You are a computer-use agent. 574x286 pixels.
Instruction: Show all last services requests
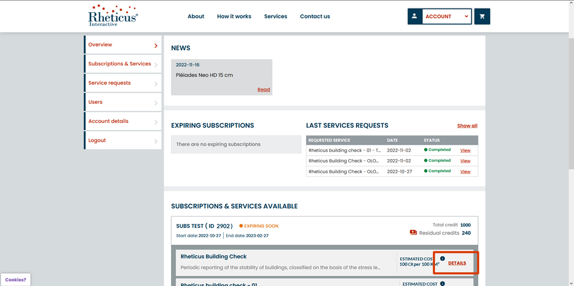coord(467,126)
